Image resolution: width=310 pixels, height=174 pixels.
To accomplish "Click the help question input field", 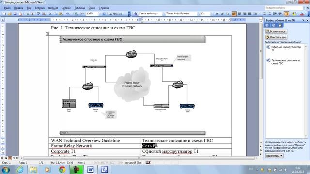I will coord(284,8).
